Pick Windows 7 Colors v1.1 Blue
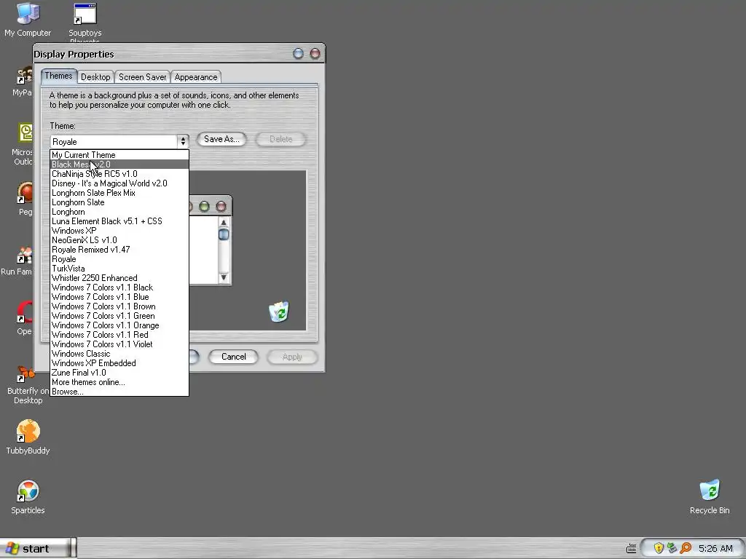 point(119,297)
